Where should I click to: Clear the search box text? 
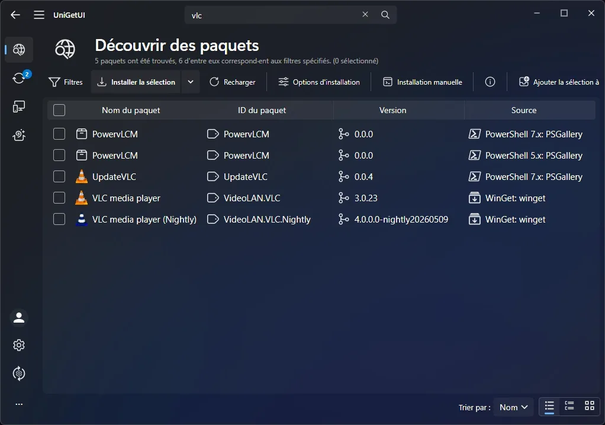(x=365, y=15)
